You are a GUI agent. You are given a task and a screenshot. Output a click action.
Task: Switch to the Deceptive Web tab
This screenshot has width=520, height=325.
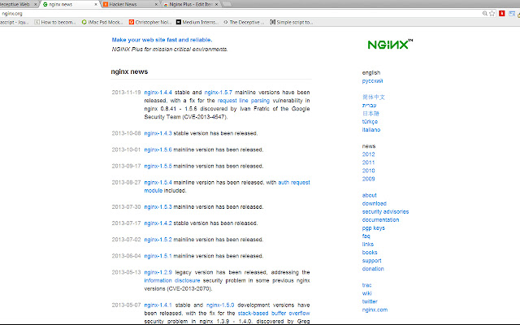click(x=16, y=4)
